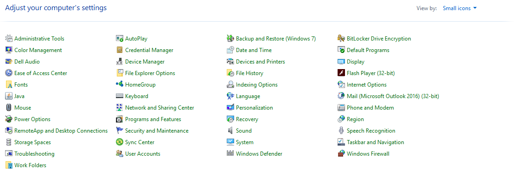Click the Ease of Access Center icon
Screen dimensions: 514x175
[x=9, y=73]
